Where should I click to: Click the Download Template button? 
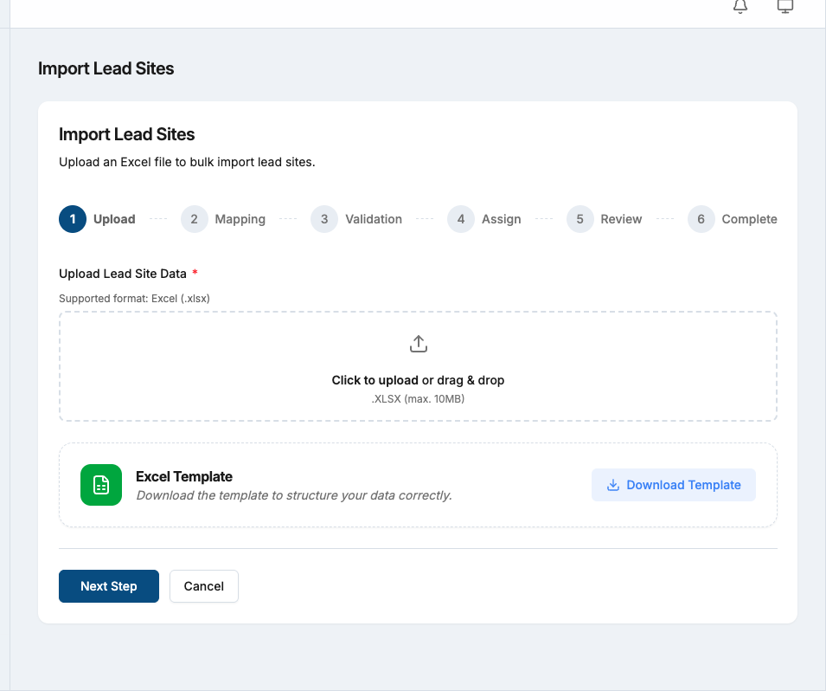[x=673, y=485]
